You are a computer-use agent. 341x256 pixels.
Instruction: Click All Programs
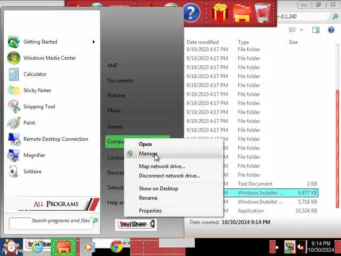click(56, 204)
